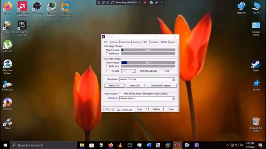
Task: Show hidden system tray icons
Action: click(227, 145)
